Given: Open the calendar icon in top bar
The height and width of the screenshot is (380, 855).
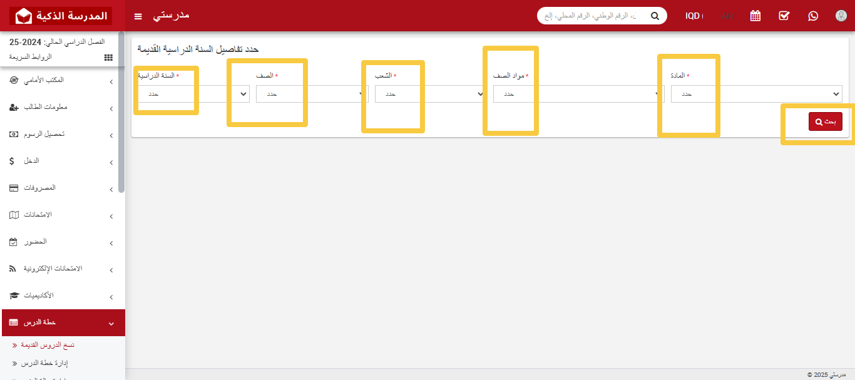Looking at the screenshot, I should 755,16.
